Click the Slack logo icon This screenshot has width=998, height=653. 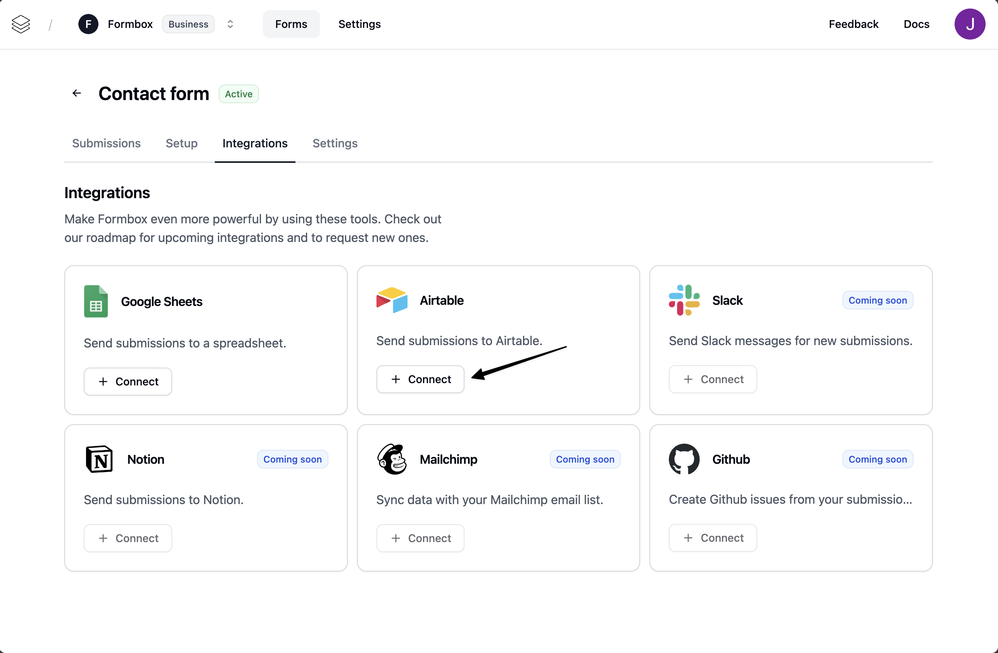point(684,300)
